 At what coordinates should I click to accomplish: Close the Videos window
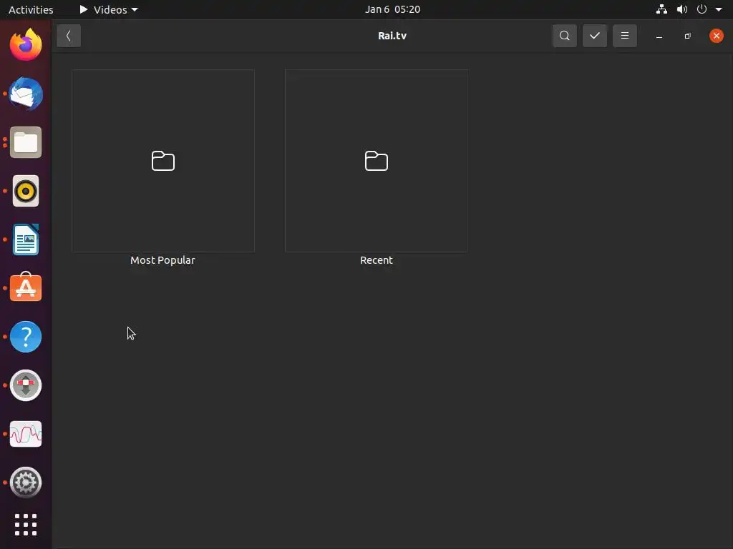716,36
